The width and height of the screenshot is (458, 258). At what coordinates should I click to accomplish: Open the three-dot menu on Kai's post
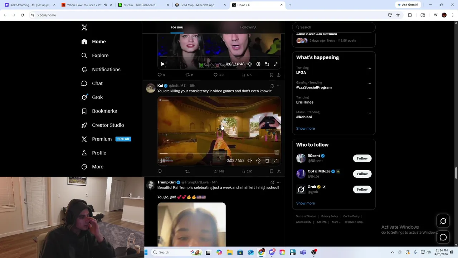pos(279,86)
